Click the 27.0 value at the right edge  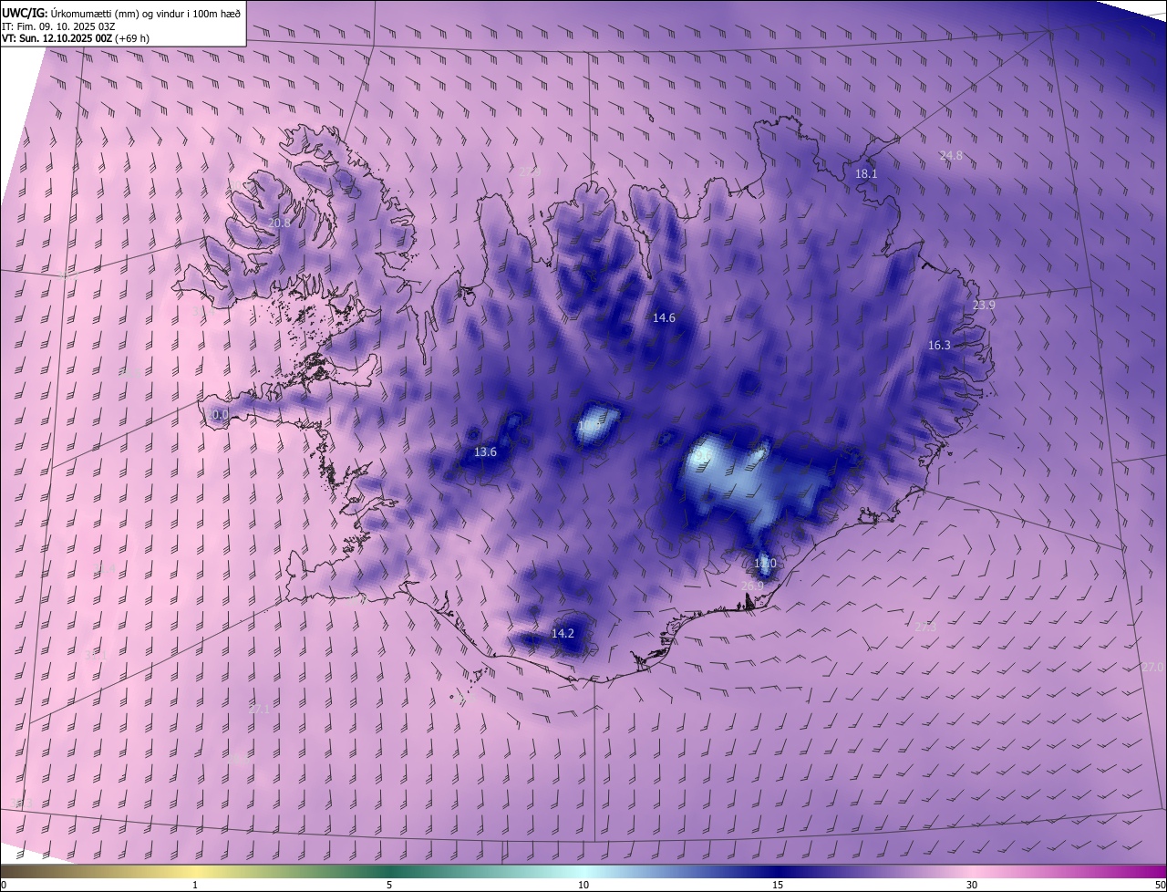pyautogui.click(x=1153, y=668)
